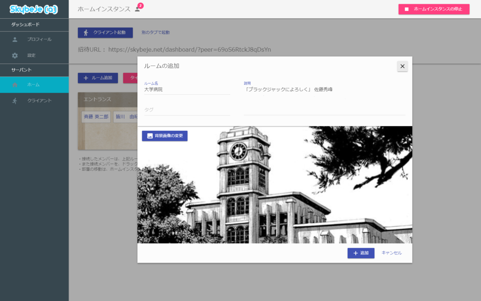Screen dimensions: 481x301
Task: Click the ダッシュボード heading in sidebar
Action: tap(25, 24)
